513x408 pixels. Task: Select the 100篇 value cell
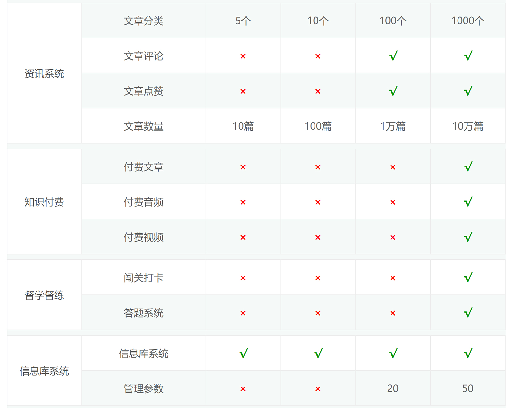click(318, 126)
